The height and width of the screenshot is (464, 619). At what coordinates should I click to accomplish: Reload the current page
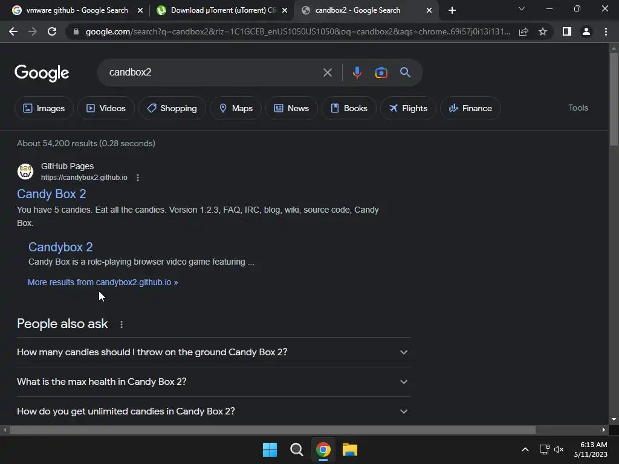(x=52, y=31)
